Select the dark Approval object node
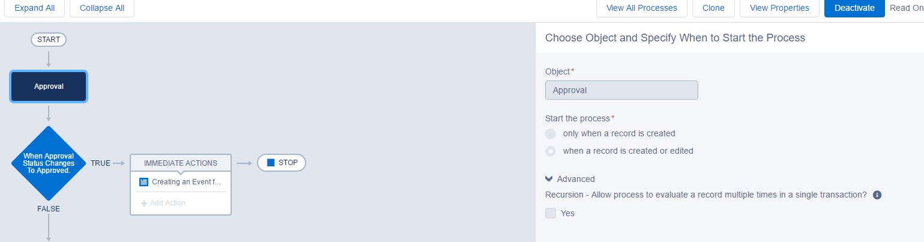This screenshot has height=242, width=924. click(49, 86)
